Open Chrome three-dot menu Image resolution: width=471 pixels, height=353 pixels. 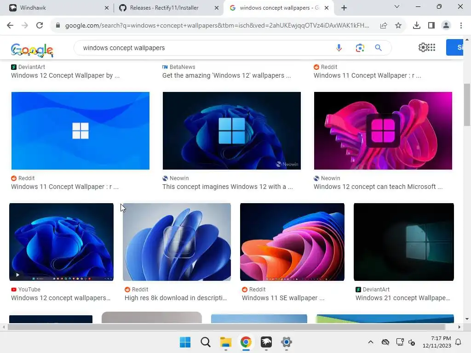coord(461,26)
